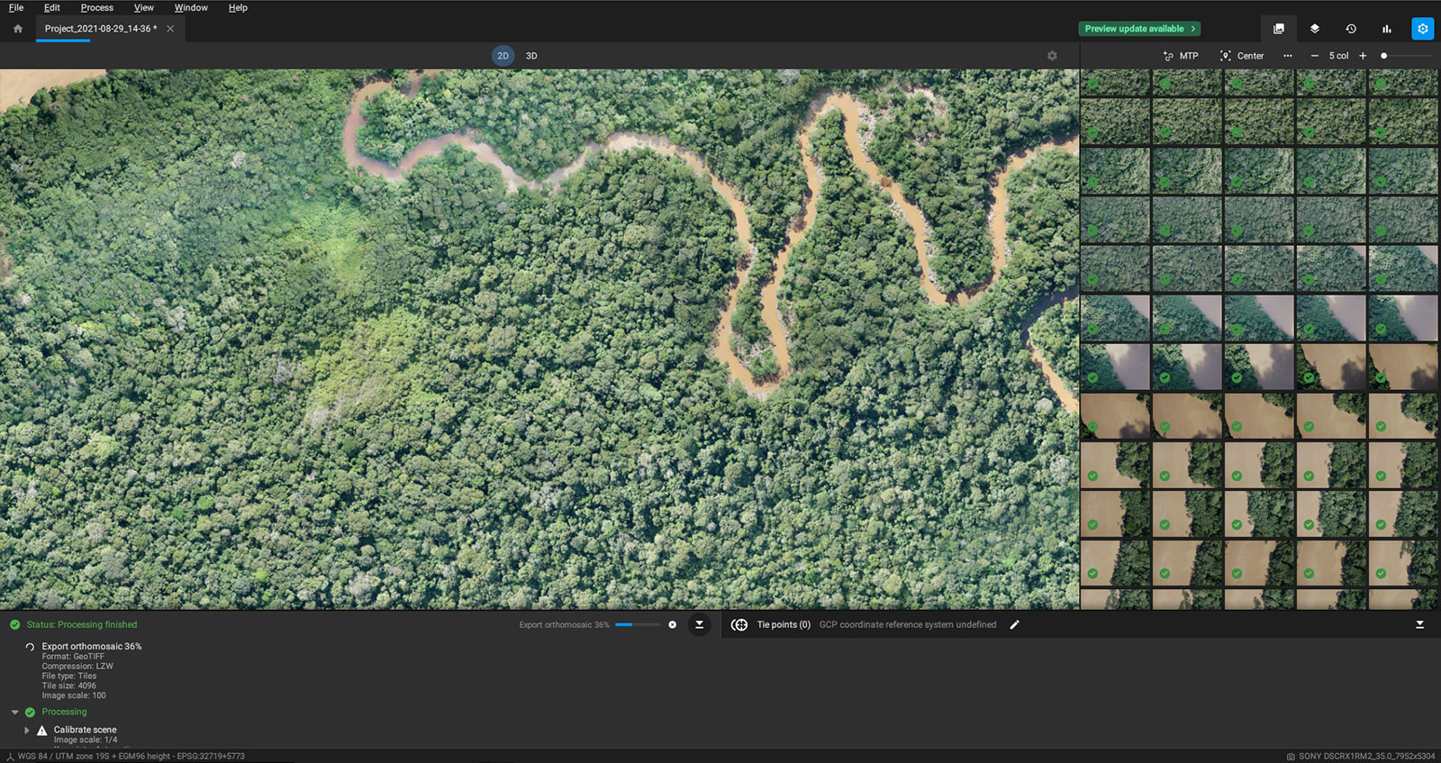Click Preview update available button
1441x763 pixels.
[x=1139, y=29]
